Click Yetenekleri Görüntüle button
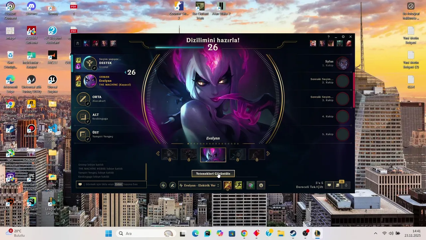The image size is (426, 240). point(213,174)
